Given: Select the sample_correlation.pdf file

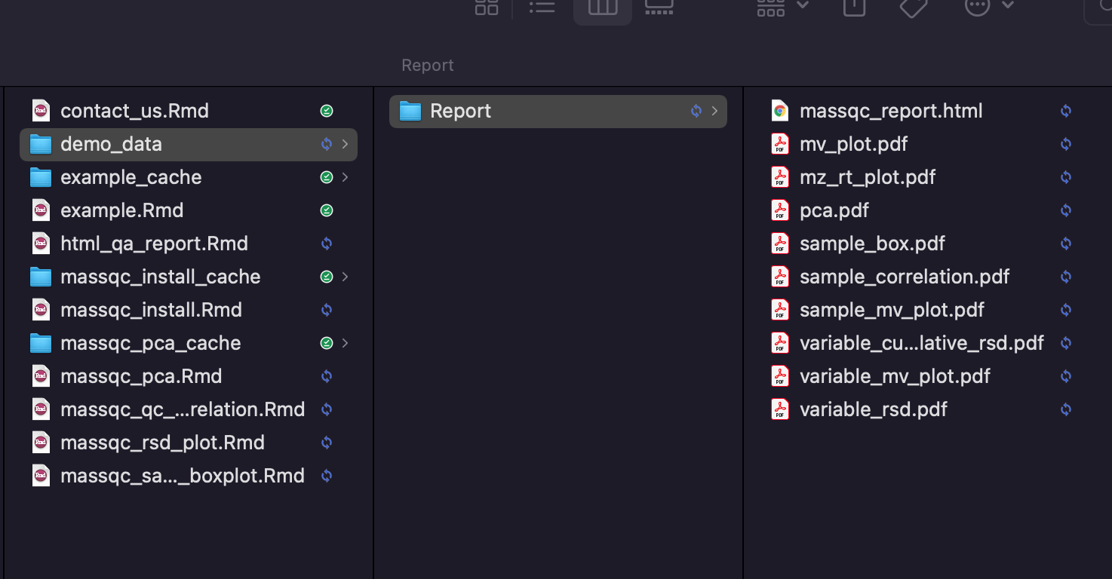Looking at the screenshot, I should 926,277.
